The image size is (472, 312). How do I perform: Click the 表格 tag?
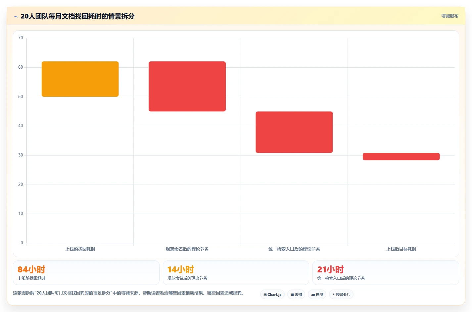(x=296, y=295)
